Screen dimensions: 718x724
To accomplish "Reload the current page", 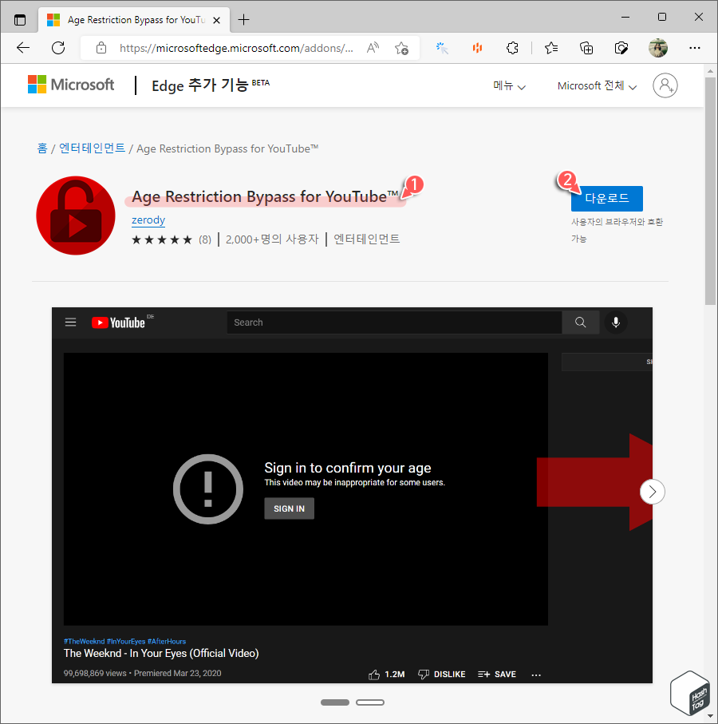I will [58, 48].
